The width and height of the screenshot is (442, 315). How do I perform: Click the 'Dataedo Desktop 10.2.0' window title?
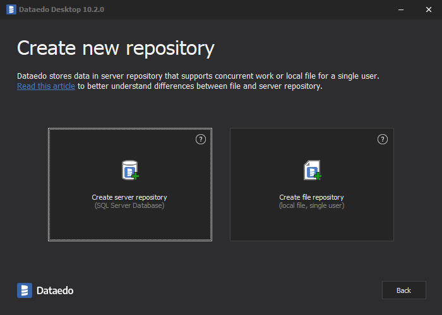[x=61, y=9]
